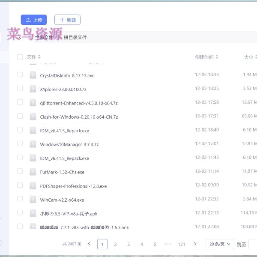
Task: Jump forward with pagination ellipsis
Action: click(x=168, y=244)
